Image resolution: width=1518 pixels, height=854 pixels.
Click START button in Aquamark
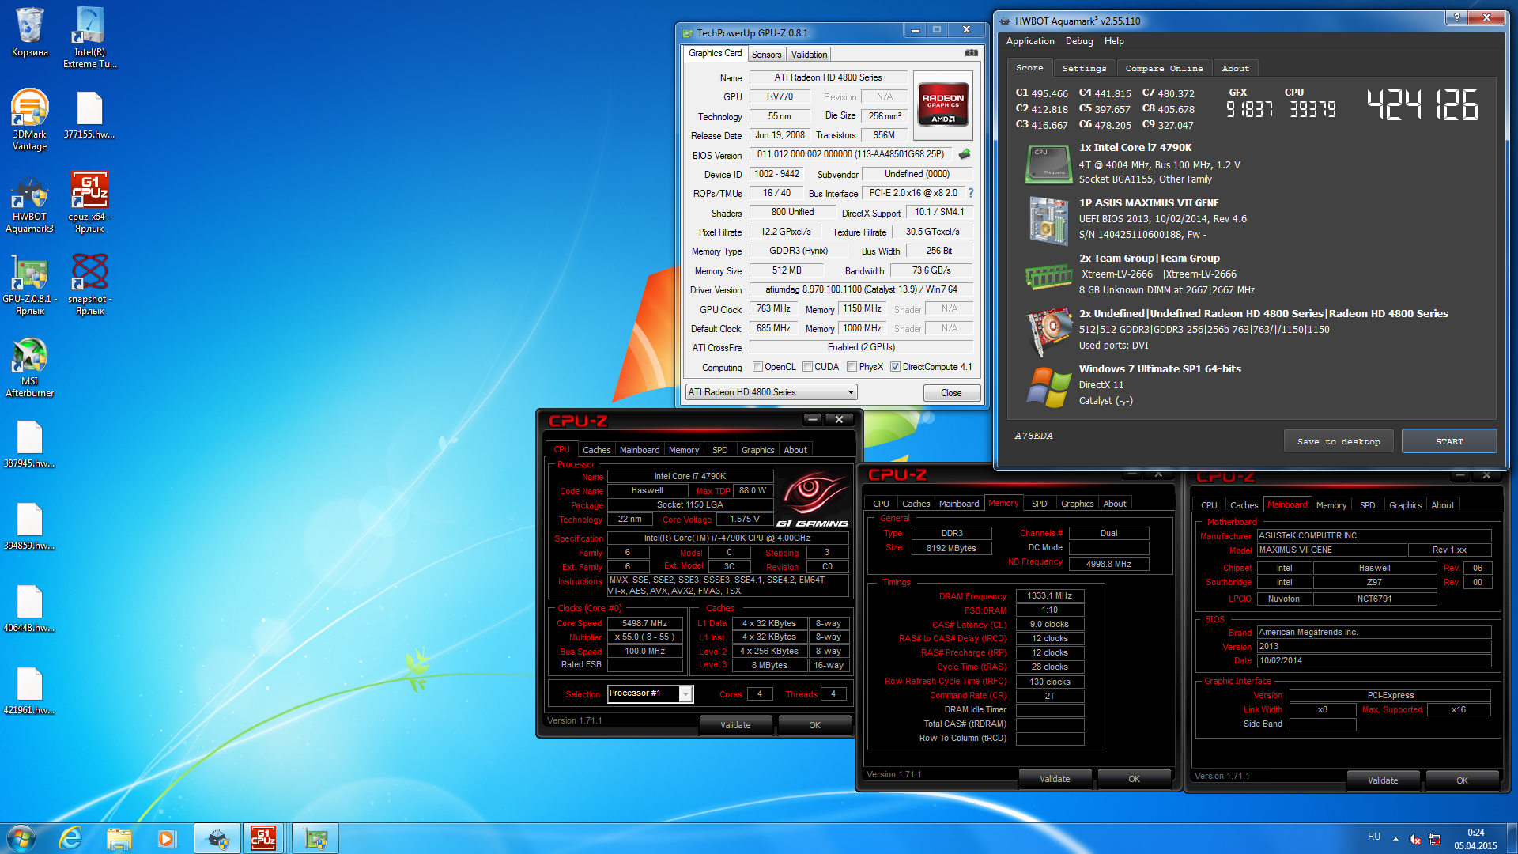coord(1449,441)
